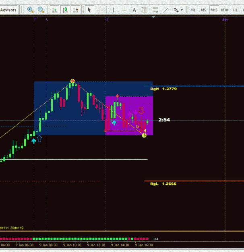Click the 9 Jan 10:30 time label
Viewport: 244px width, 252px height.
click(72, 245)
